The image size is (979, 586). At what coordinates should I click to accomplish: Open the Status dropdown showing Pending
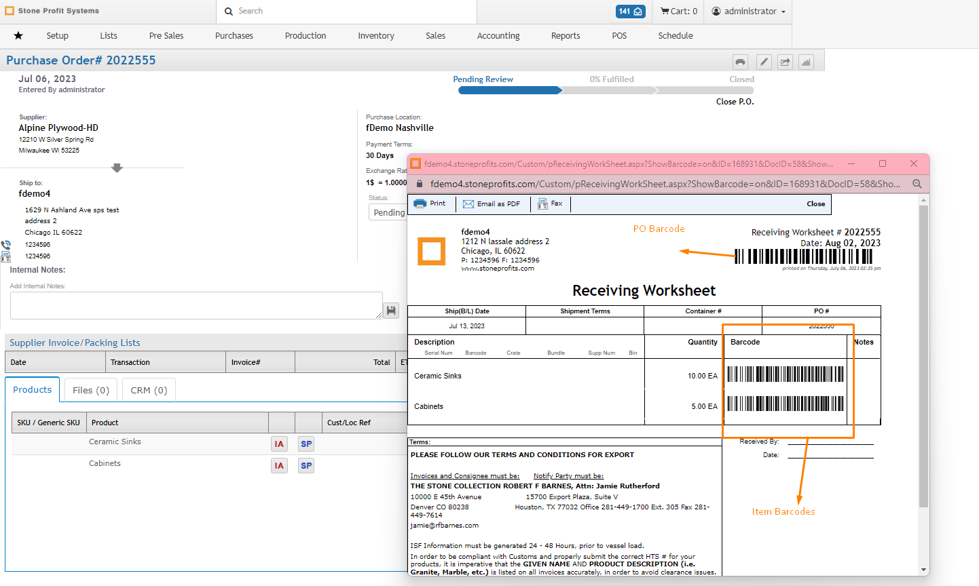(388, 212)
